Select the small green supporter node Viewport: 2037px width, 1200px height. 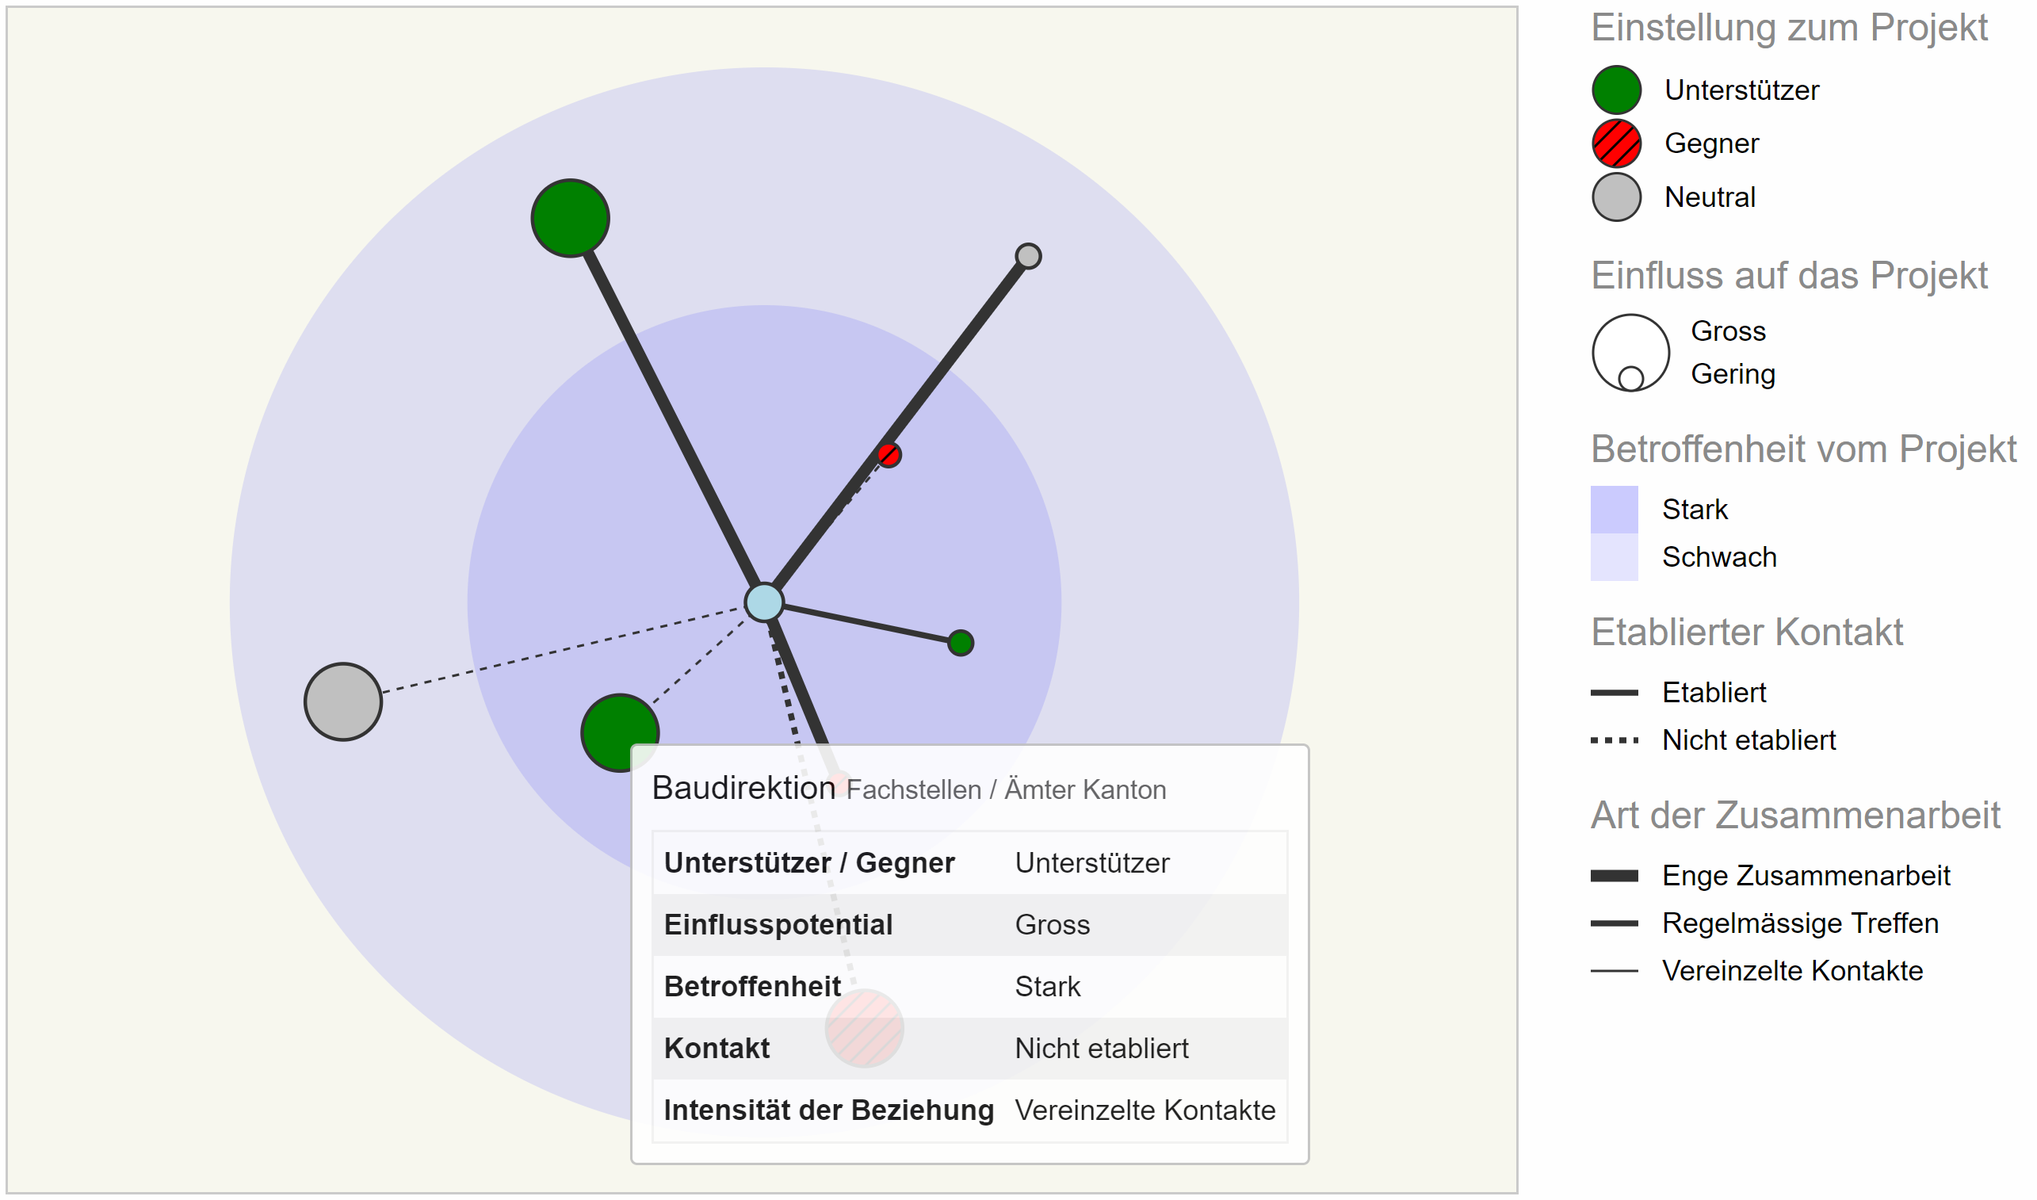[961, 643]
